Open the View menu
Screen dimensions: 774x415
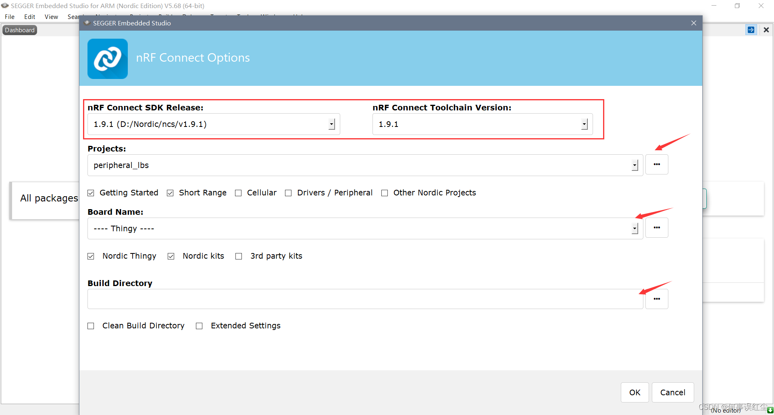pyautogui.click(x=51, y=17)
